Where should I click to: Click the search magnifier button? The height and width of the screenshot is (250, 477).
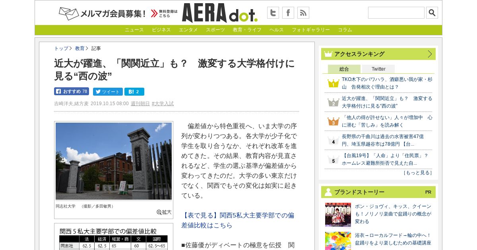[432, 13]
